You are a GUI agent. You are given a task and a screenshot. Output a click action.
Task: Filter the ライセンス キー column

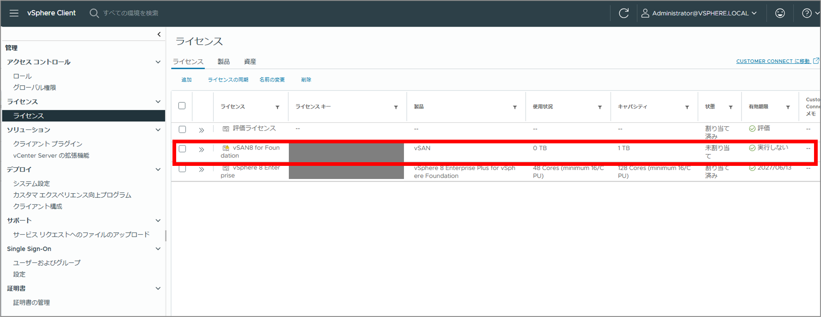pos(396,107)
